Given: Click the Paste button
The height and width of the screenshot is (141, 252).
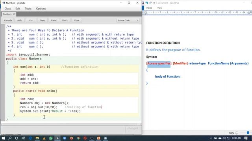Looking at the screenshot, I should (54, 20).
